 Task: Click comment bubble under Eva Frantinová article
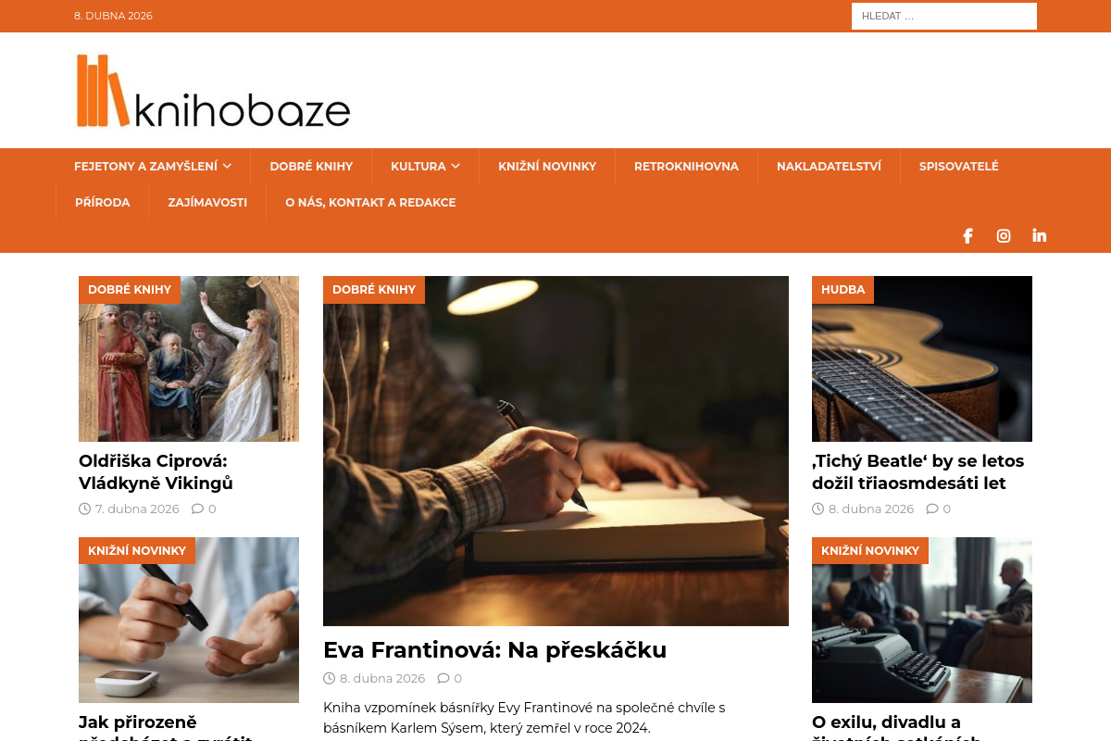pyautogui.click(x=443, y=678)
